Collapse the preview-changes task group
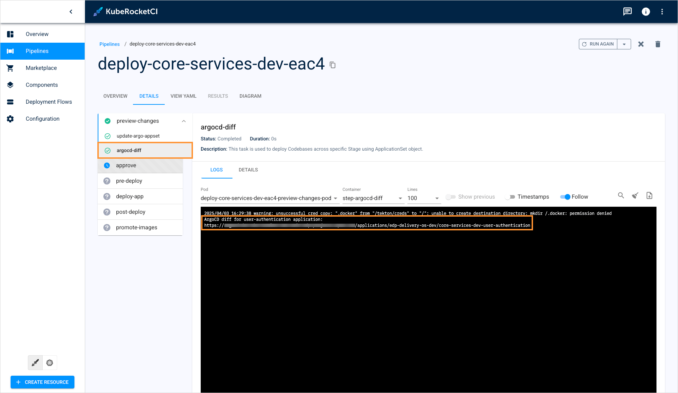This screenshot has height=393, width=678. pos(184,121)
